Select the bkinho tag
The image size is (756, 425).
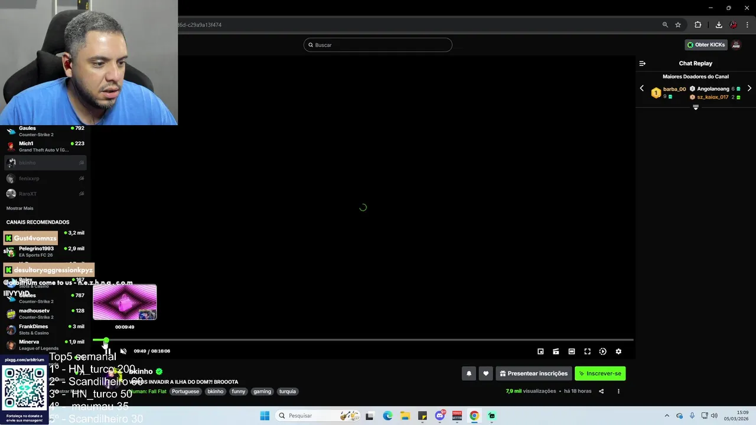pyautogui.click(x=216, y=391)
